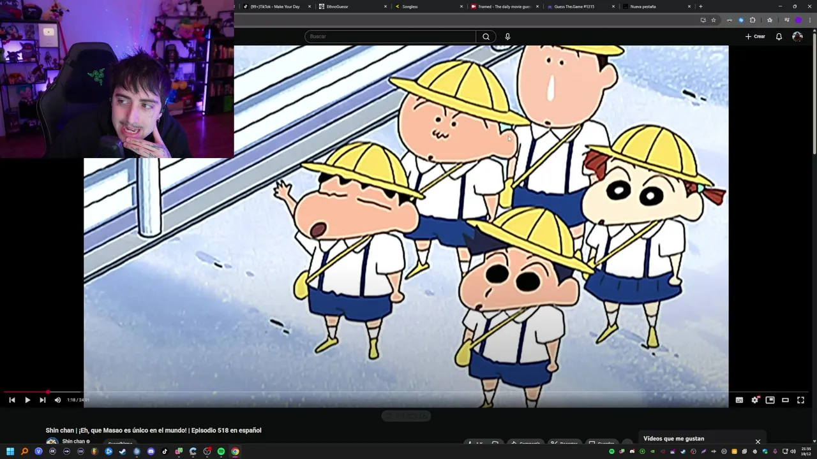Image resolution: width=817 pixels, height=459 pixels.
Task: Open TikTok app from the taskbar
Action: (x=165, y=451)
